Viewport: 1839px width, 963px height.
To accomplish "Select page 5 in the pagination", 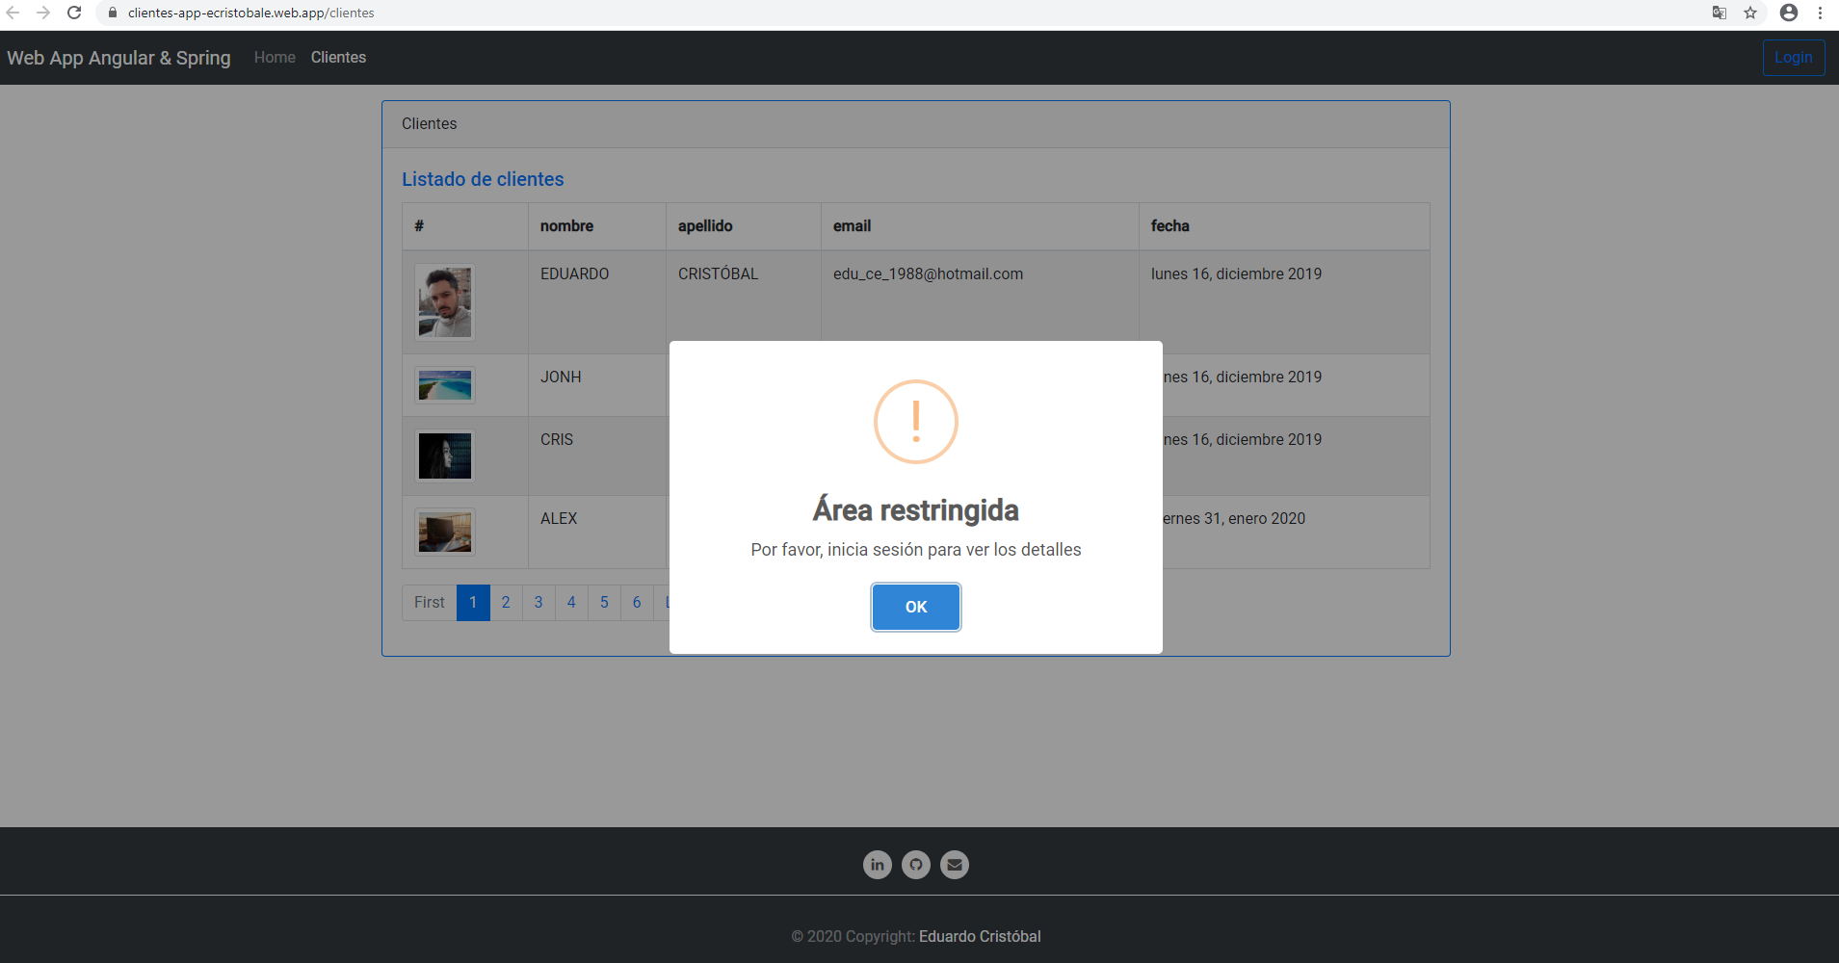I will tap(604, 603).
